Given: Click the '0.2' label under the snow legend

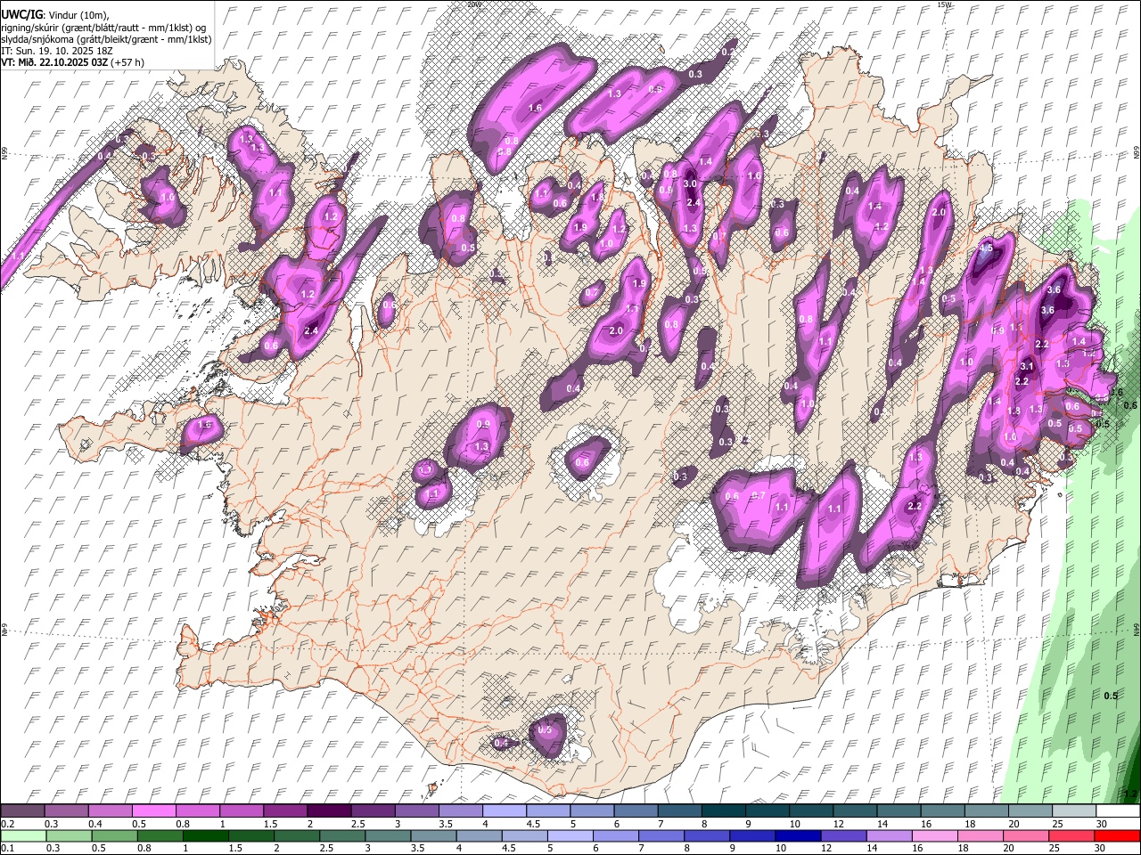Looking at the screenshot, I should point(7,824).
